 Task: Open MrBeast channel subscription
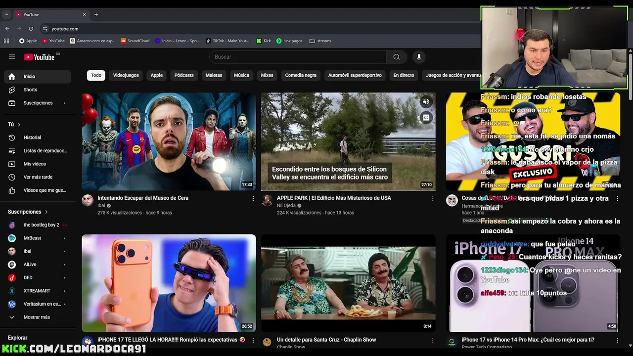38,238
